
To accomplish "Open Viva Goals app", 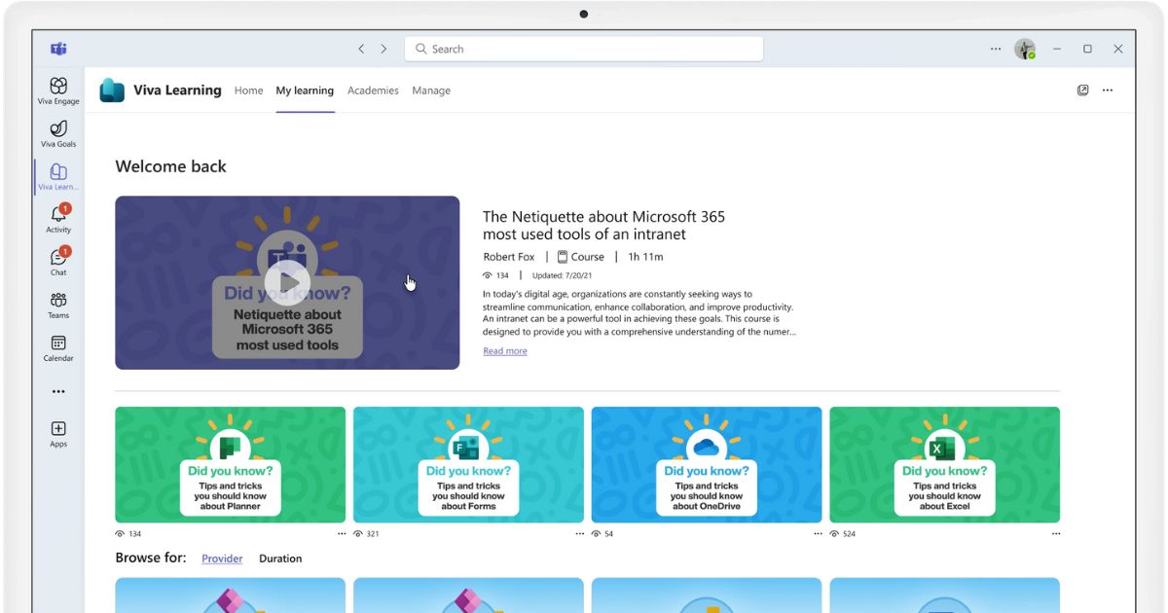I will [58, 132].
